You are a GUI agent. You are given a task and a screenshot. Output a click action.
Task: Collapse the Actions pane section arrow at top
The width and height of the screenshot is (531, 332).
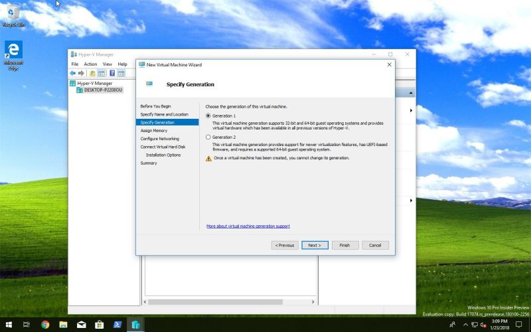click(411, 92)
